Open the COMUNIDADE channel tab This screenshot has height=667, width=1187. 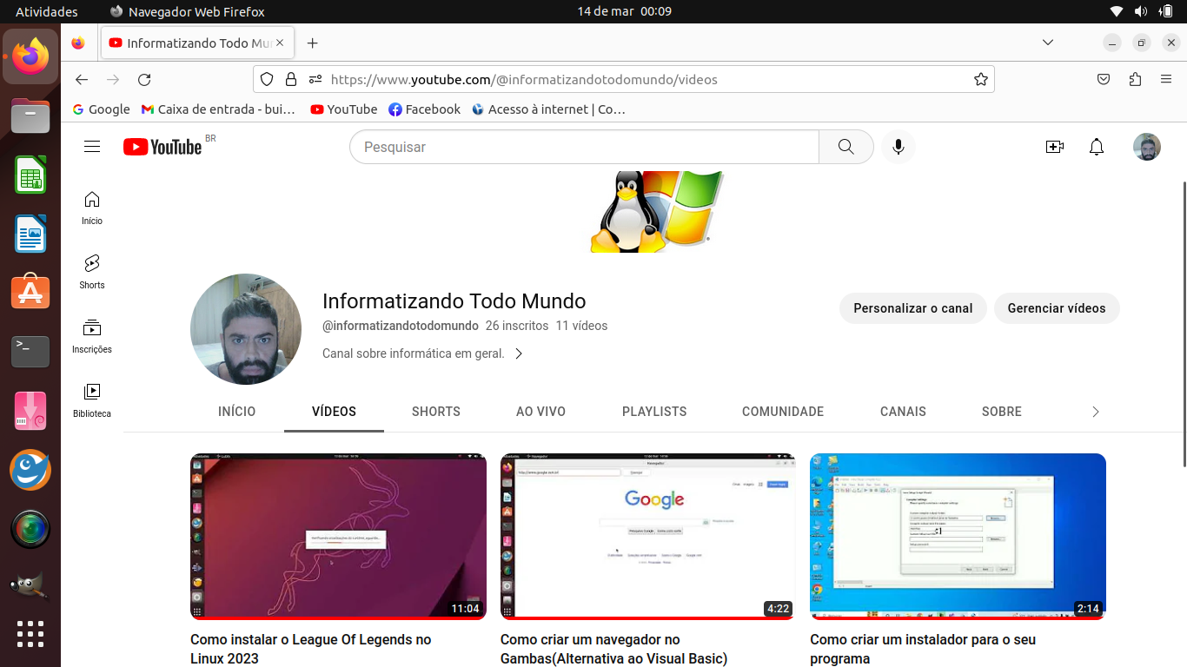(783, 412)
